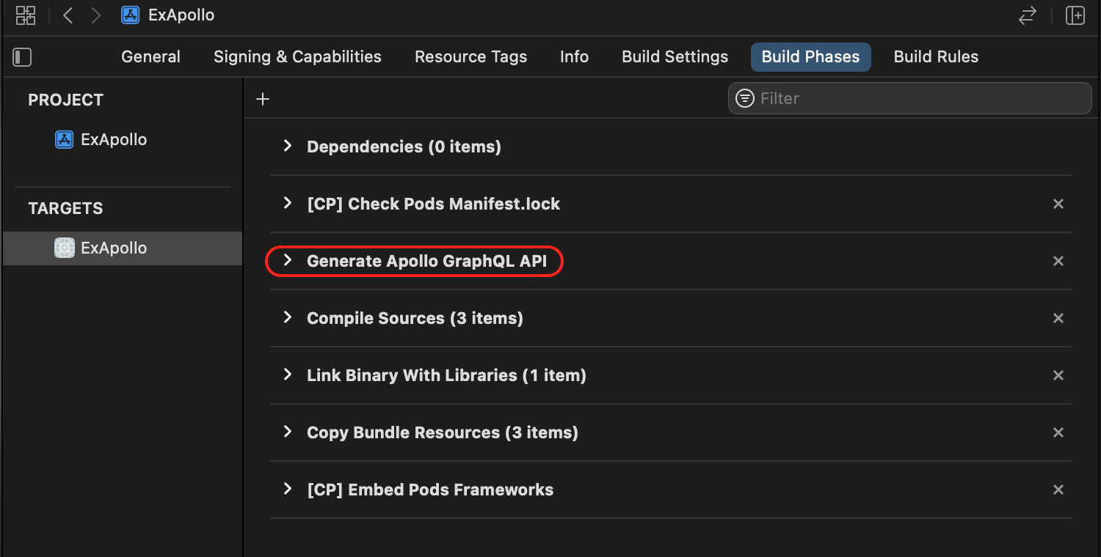This screenshot has height=557, width=1101.
Task: Toggle the project and targets list sidebar
Action: click(22, 57)
